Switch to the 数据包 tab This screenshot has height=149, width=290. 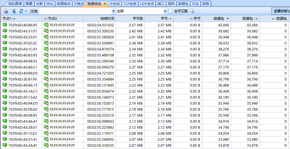[x=183, y=3]
